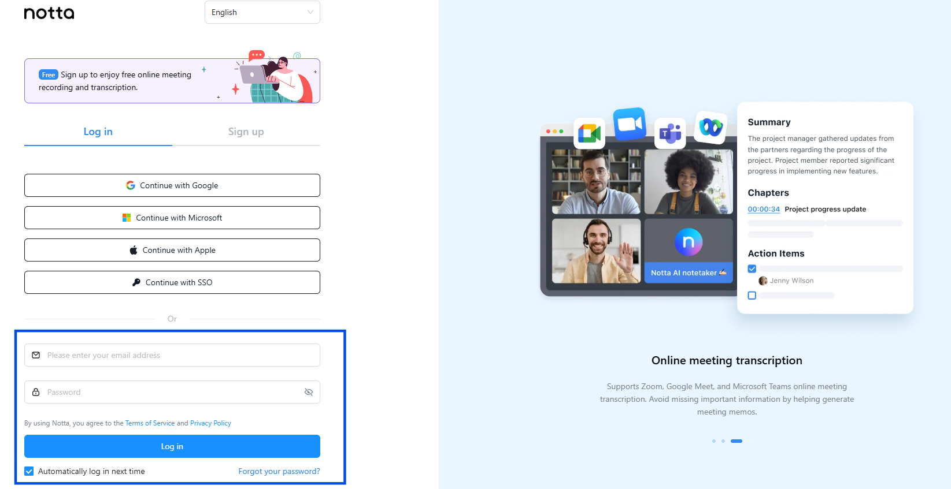Click the video tile of man with glasses
The image size is (951, 489).
pos(596,182)
